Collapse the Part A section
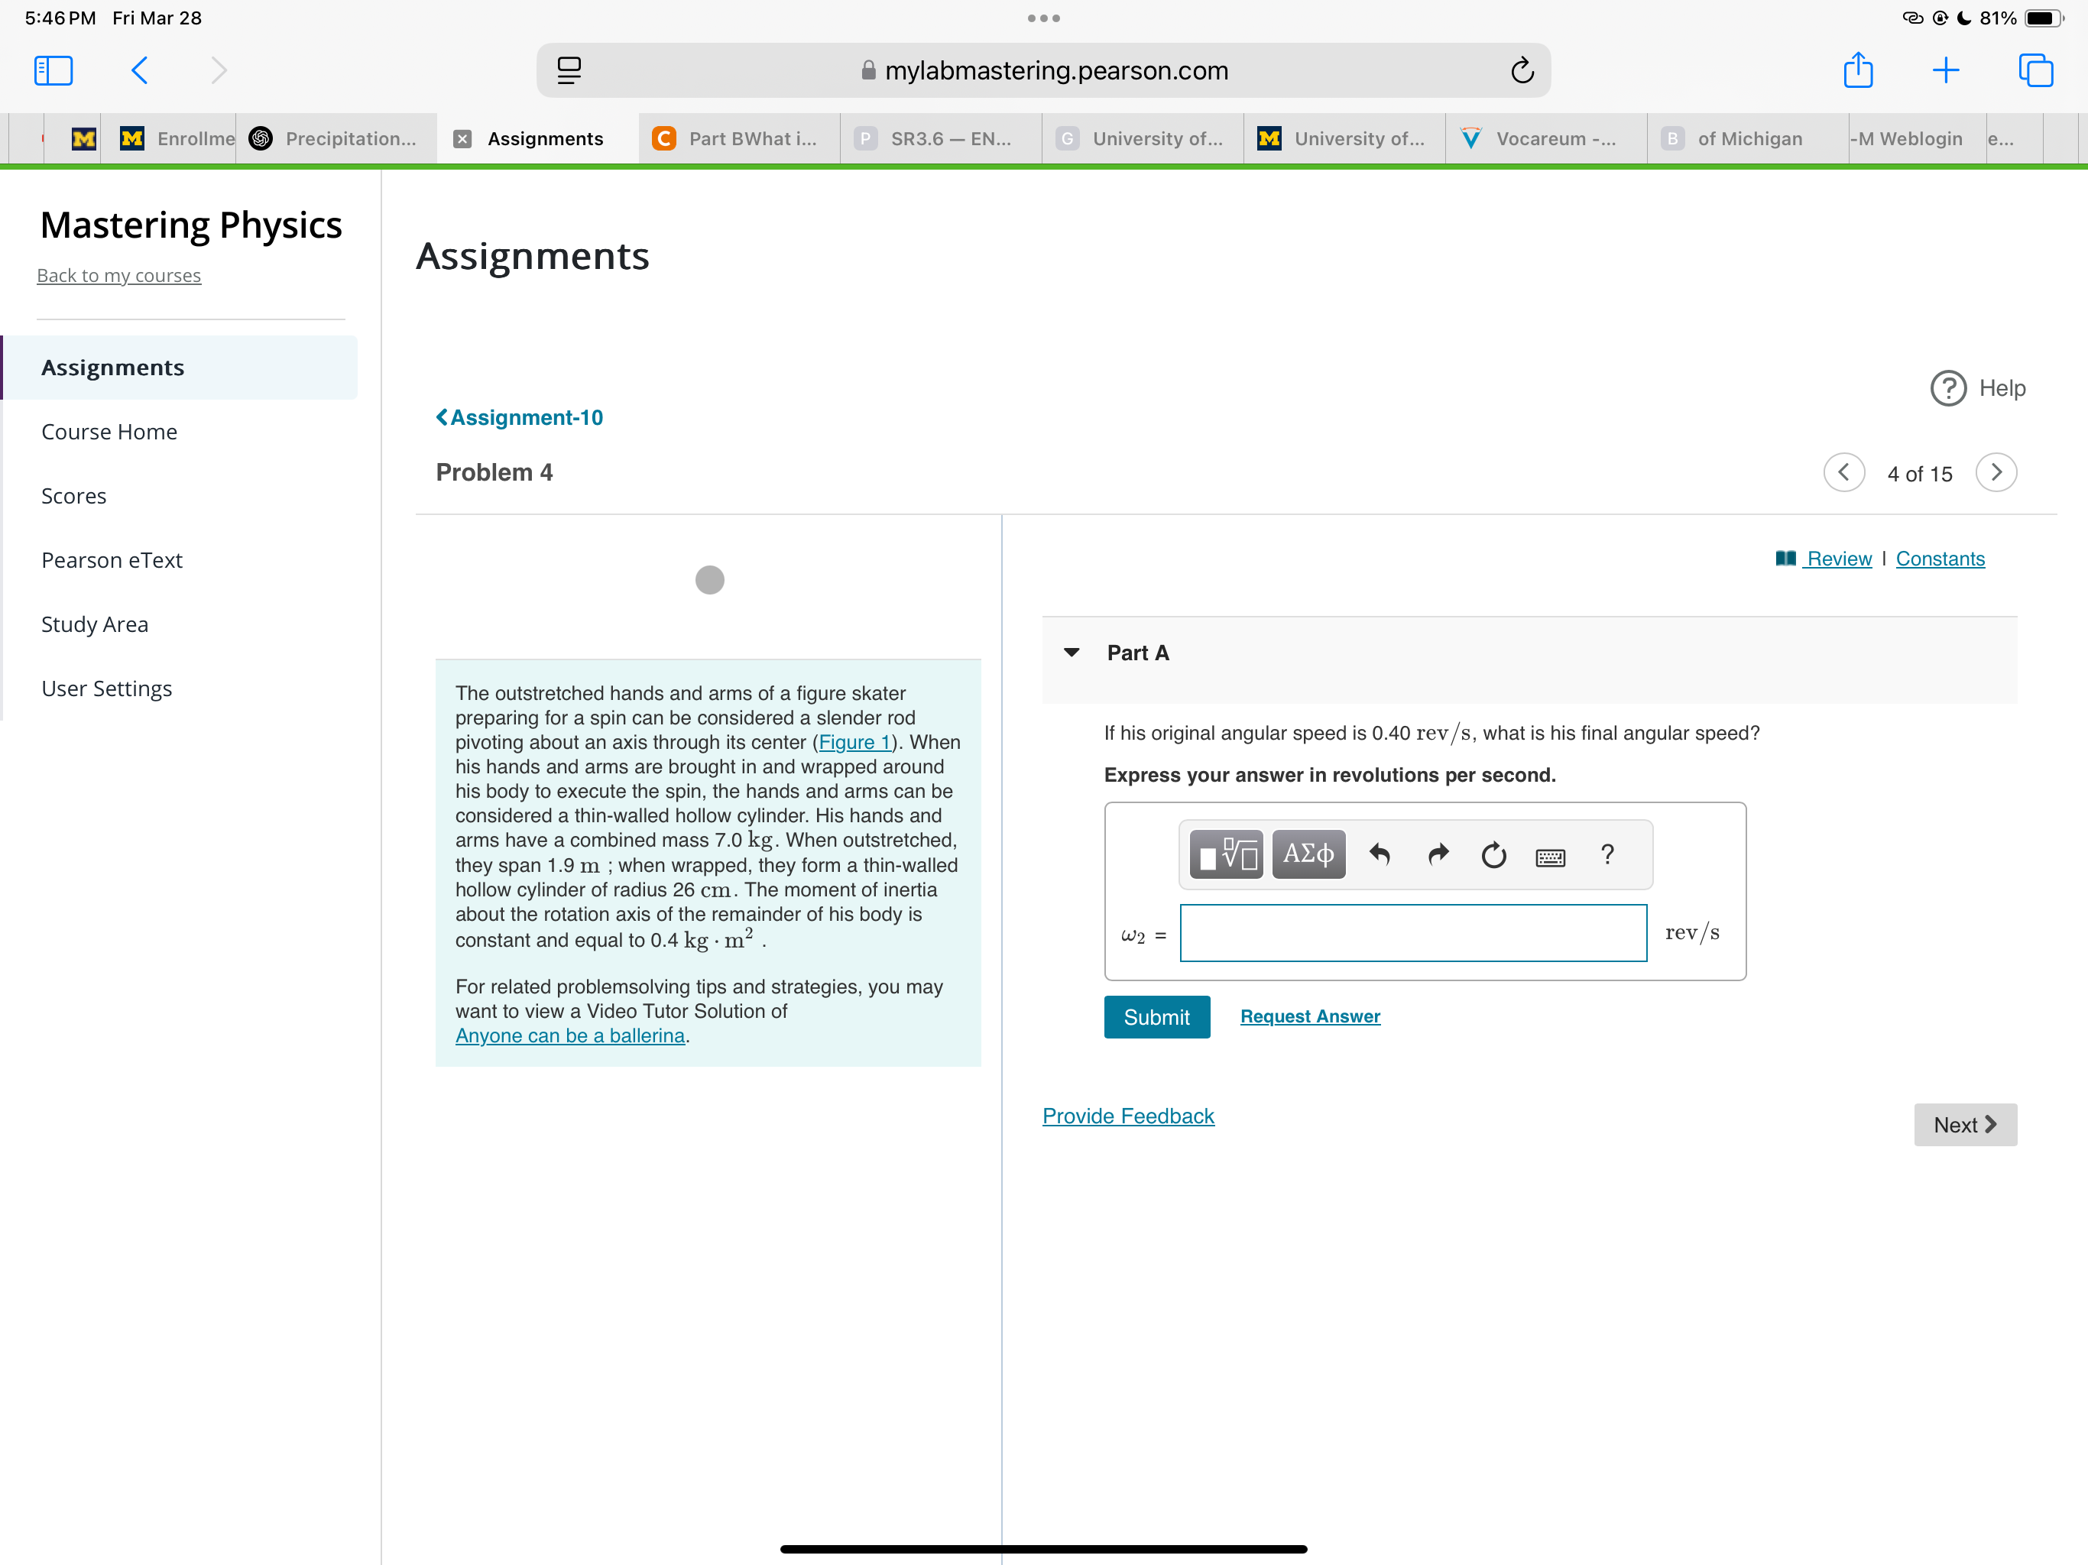Image resolution: width=2088 pixels, height=1565 pixels. pos(1072,653)
